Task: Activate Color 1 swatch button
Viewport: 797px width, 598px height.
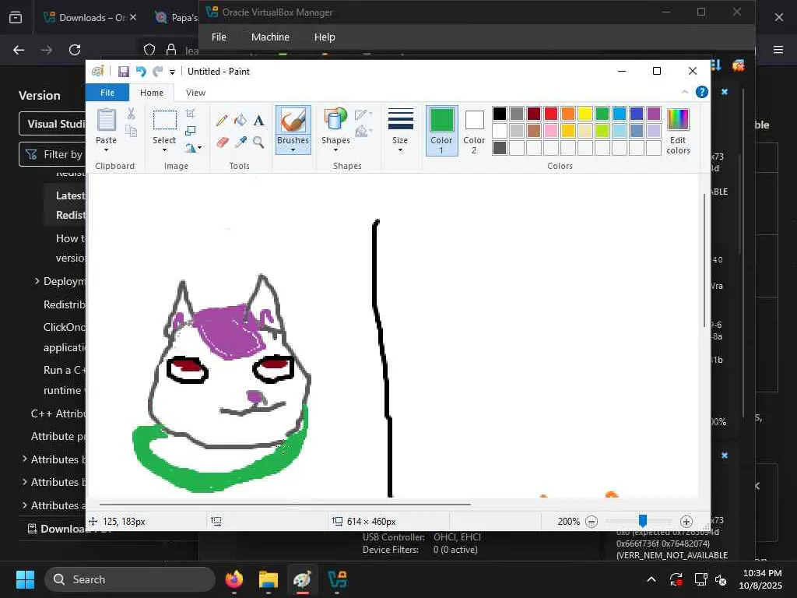Action: [442, 131]
